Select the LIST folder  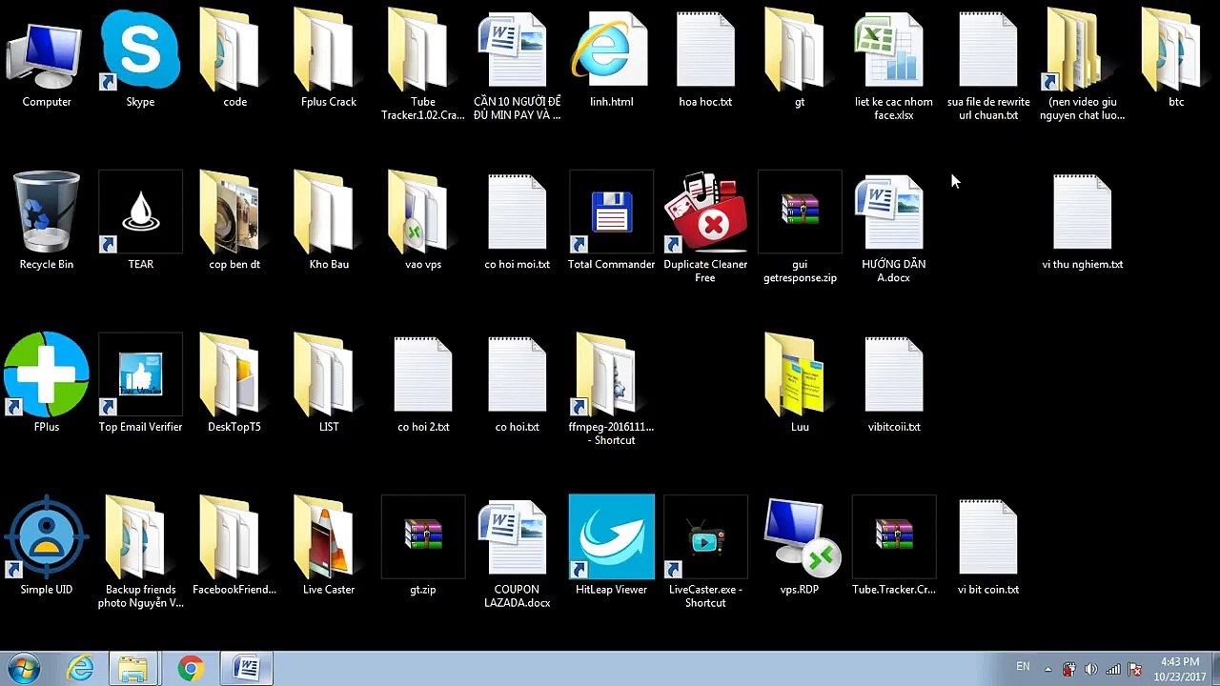coord(329,384)
